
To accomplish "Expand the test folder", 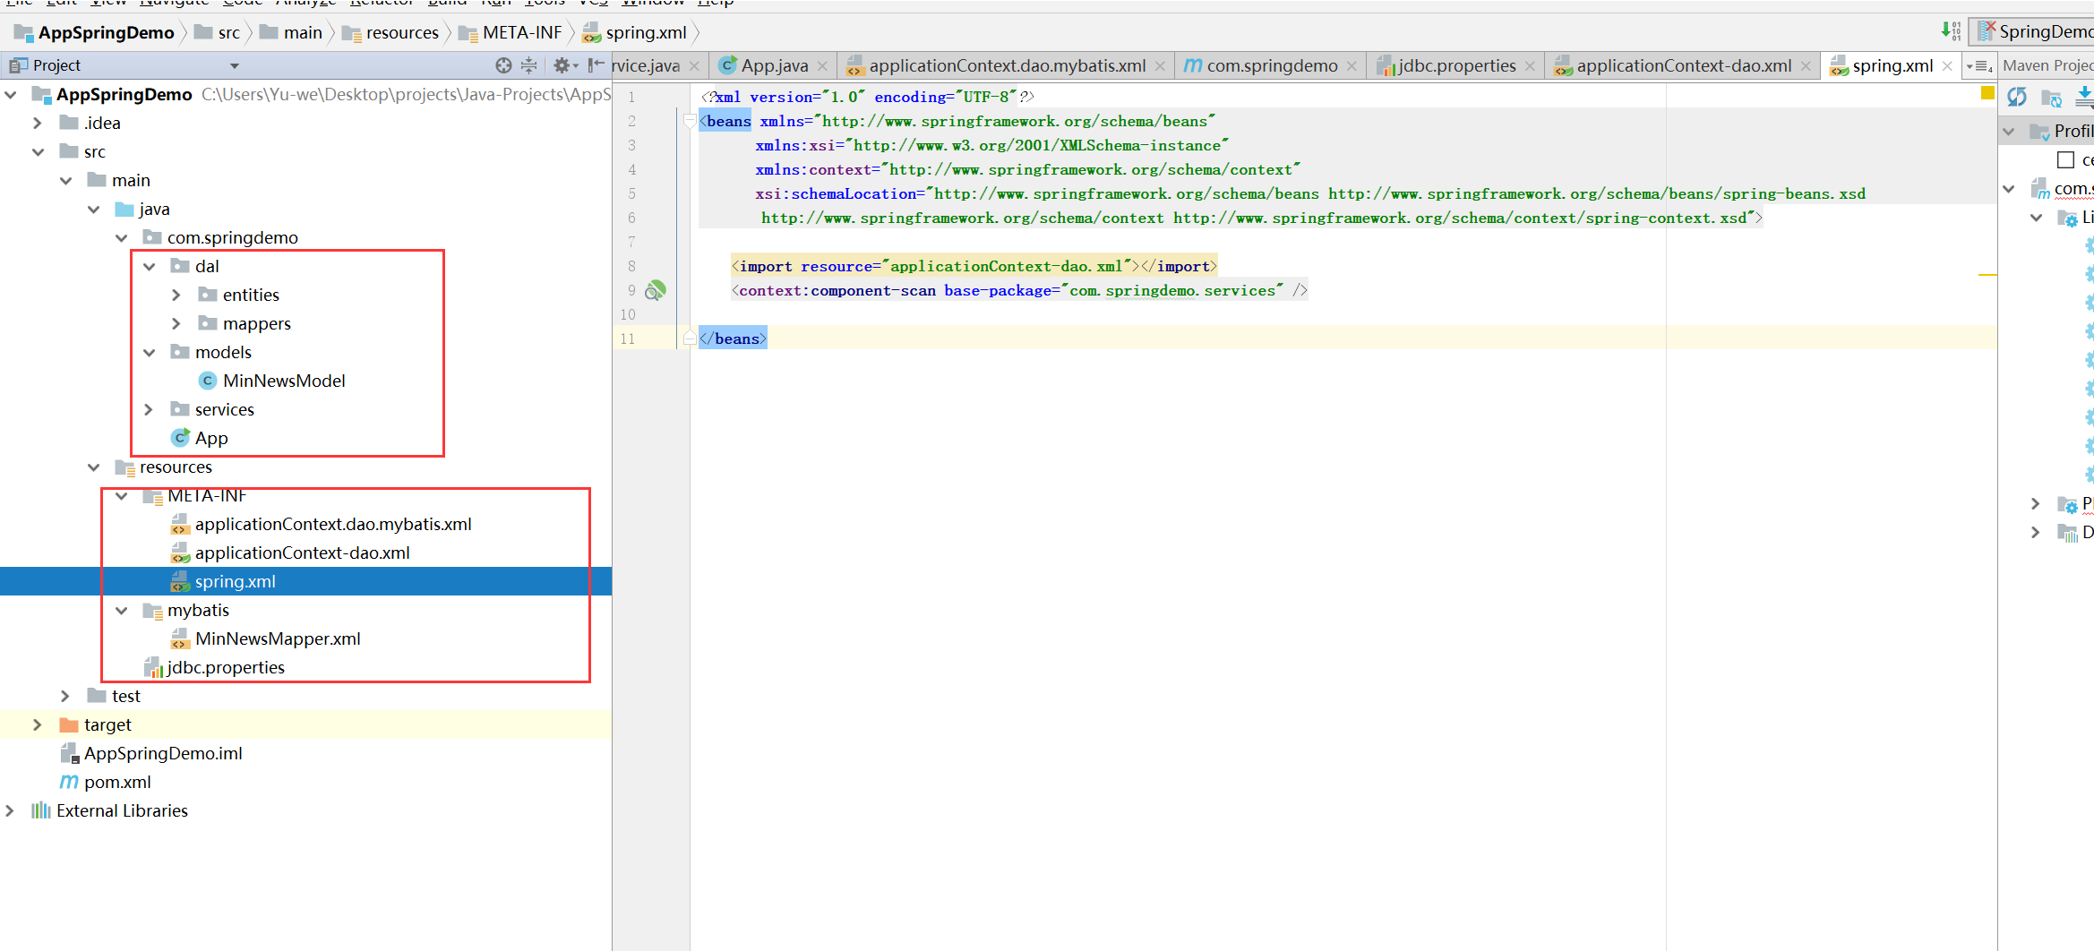I will click(65, 696).
